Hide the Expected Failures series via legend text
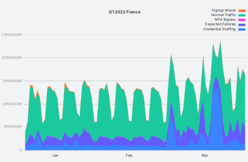248x162 pixels. click(221, 24)
